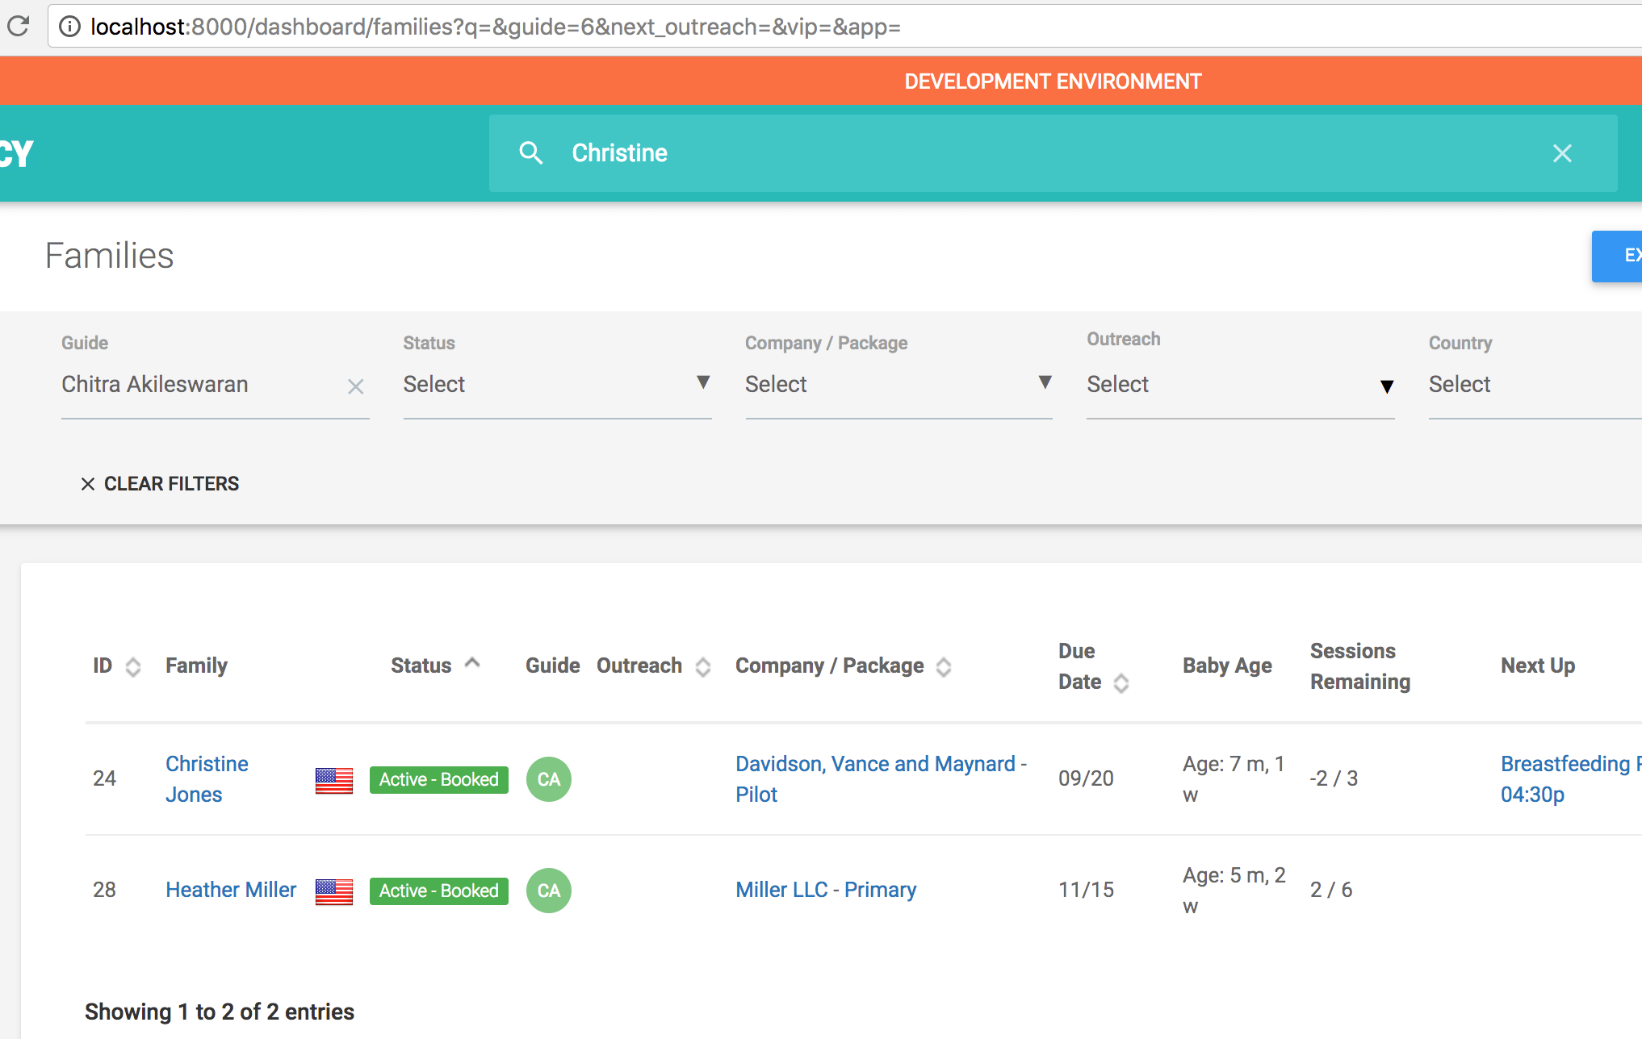Click the browser reload icon
The height and width of the screenshot is (1039, 1642).
tap(18, 27)
